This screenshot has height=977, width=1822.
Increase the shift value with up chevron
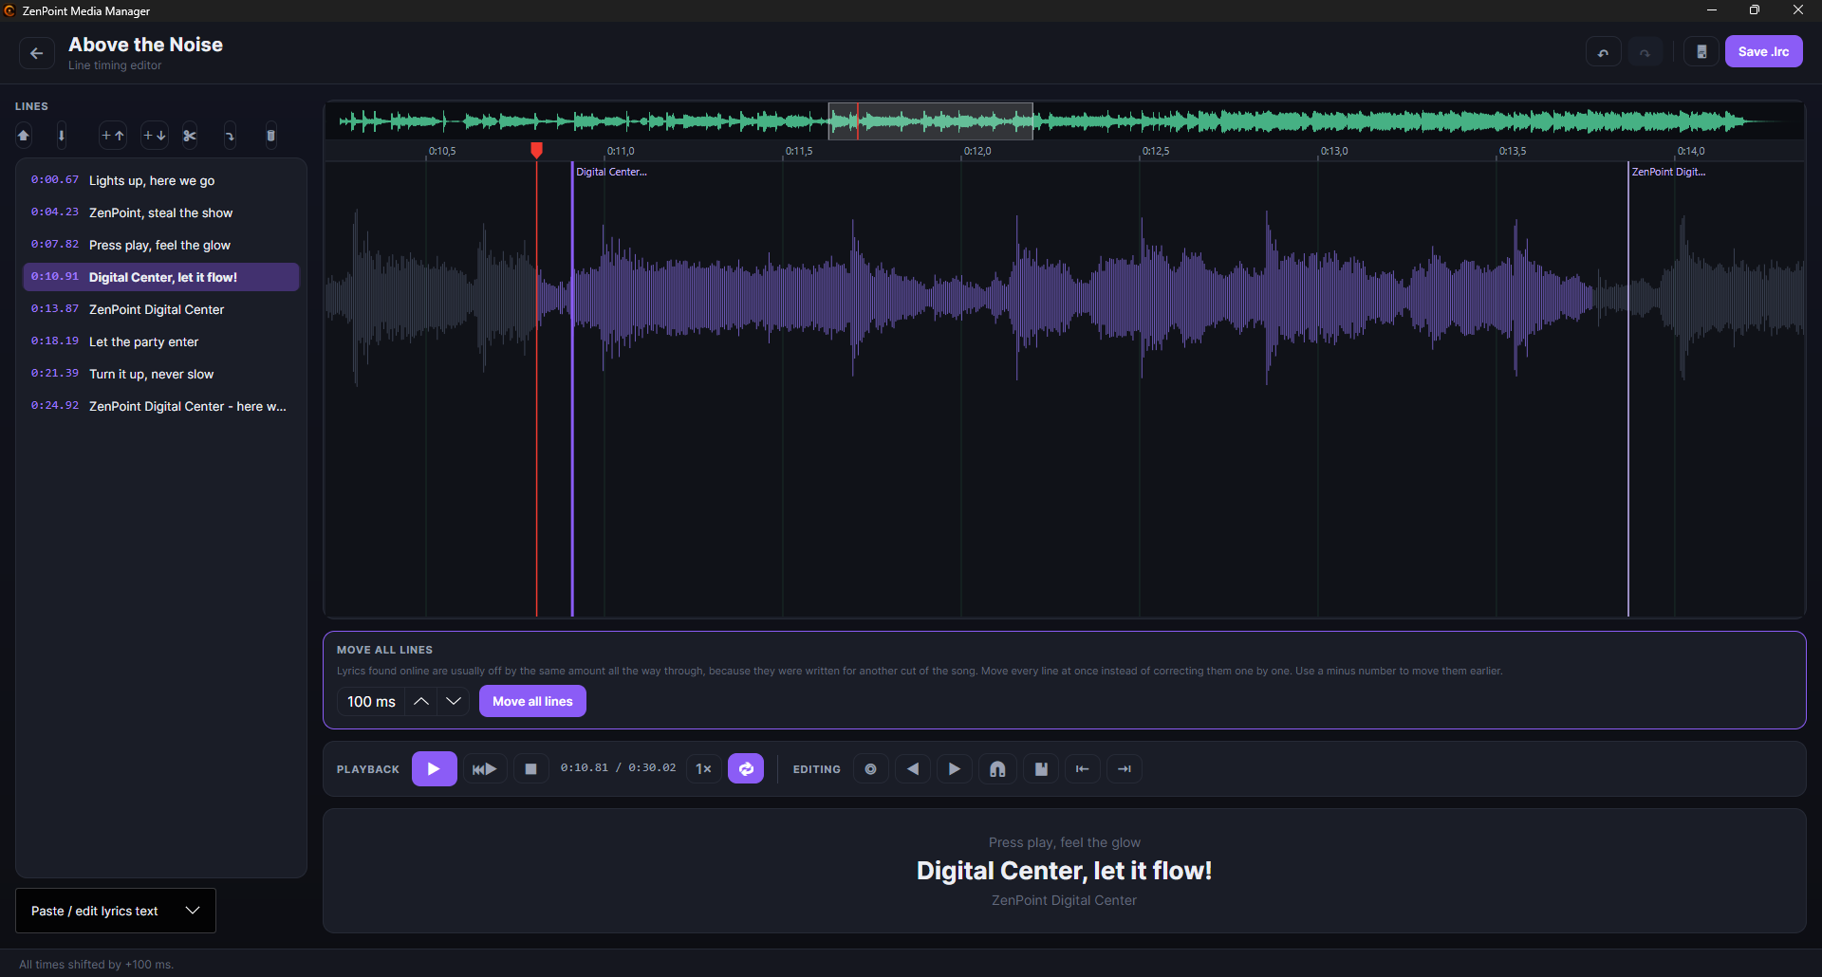click(421, 702)
